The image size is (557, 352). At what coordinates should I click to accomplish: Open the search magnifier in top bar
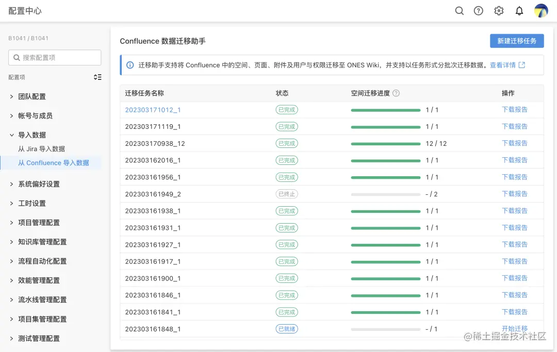click(x=460, y=11)
